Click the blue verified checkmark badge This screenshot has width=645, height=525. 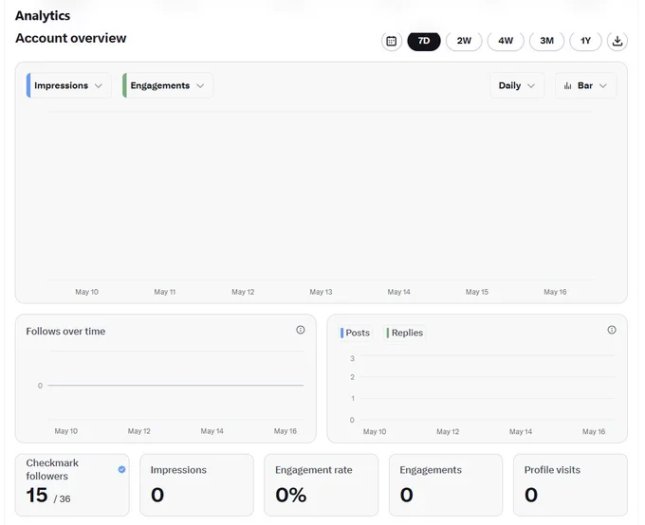point(121,469)
